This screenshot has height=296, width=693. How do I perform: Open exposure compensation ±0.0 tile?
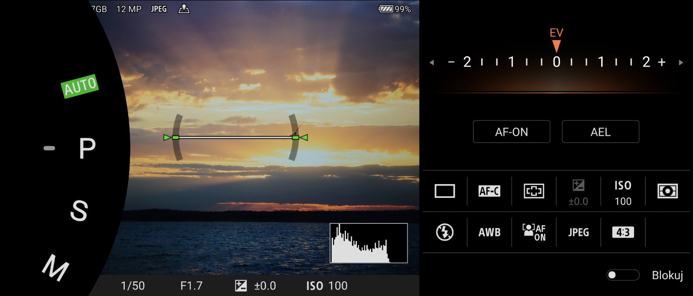(578, 192)
